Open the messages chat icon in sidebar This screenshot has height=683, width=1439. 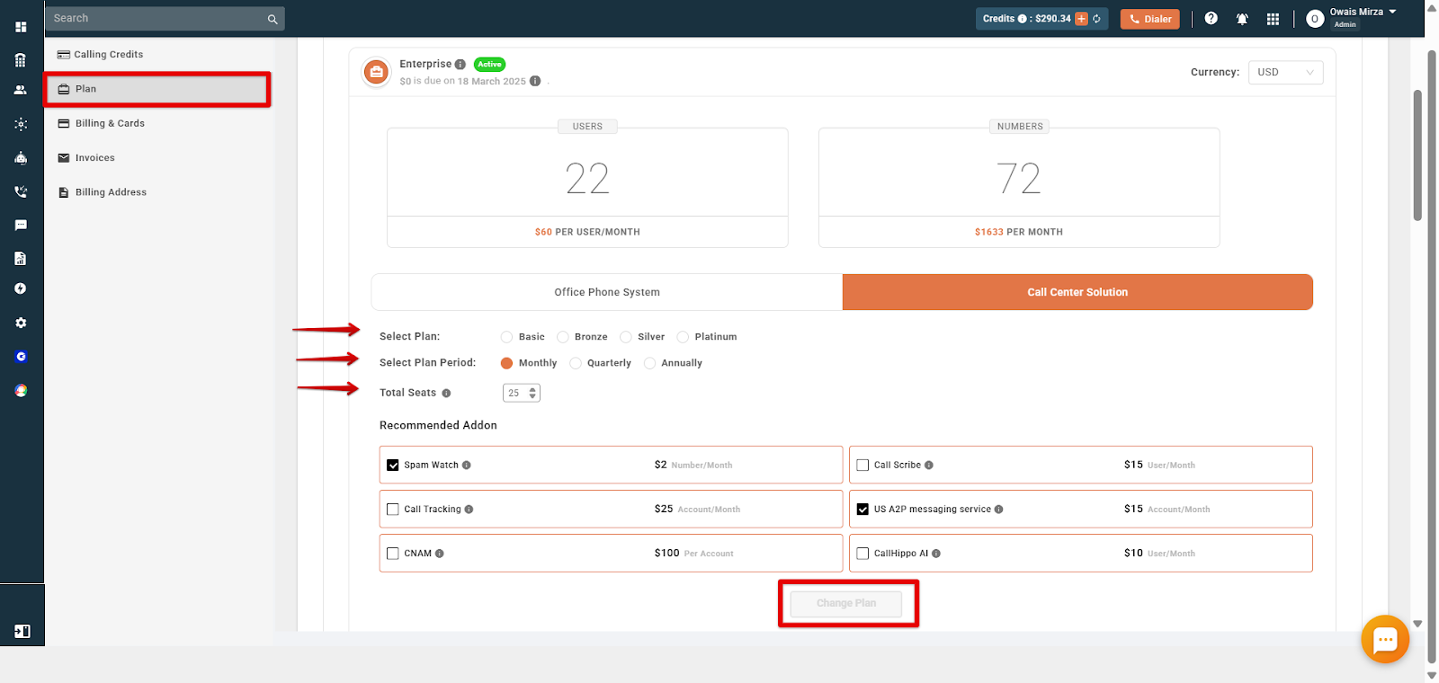click(x=21, y=225)
